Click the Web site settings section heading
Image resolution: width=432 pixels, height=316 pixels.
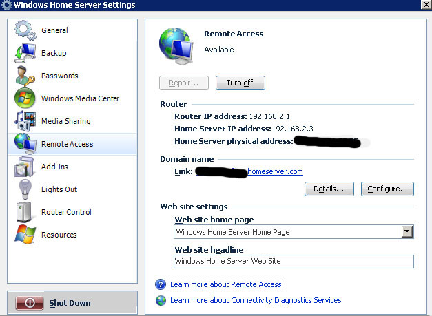(194, 207)
